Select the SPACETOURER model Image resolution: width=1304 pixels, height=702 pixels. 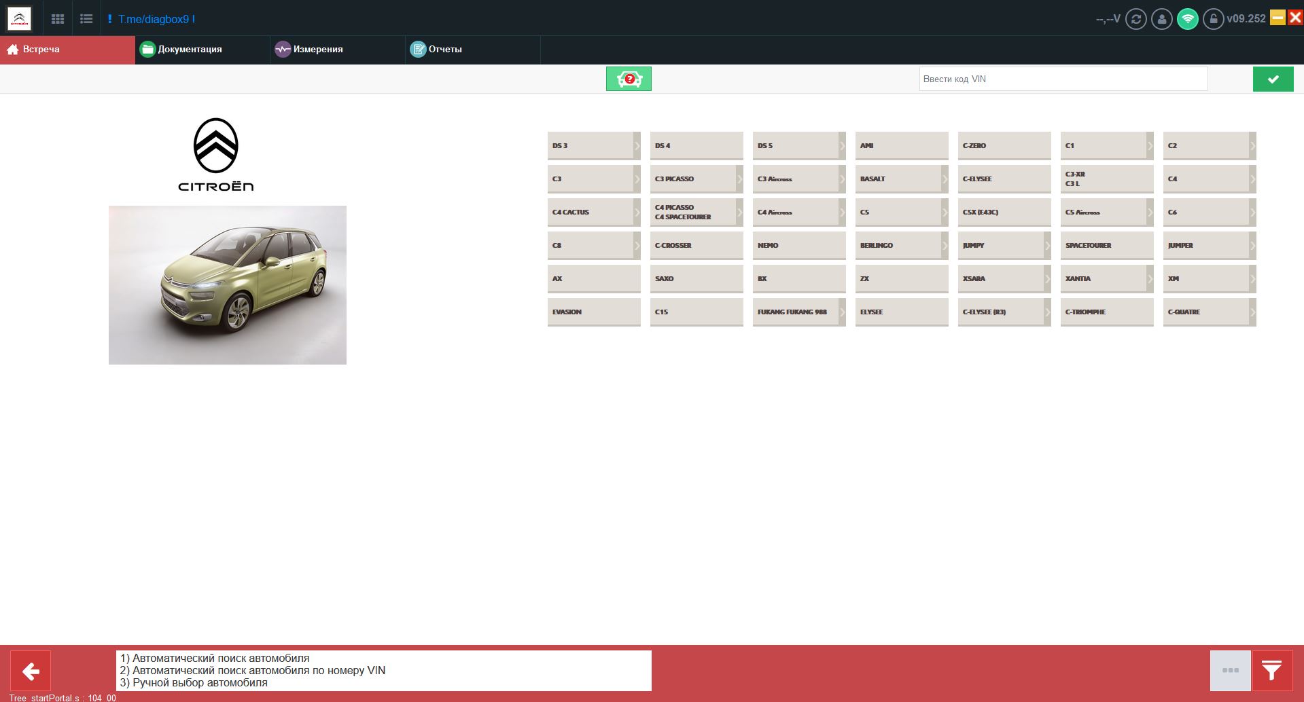[x=1107, y=245]
